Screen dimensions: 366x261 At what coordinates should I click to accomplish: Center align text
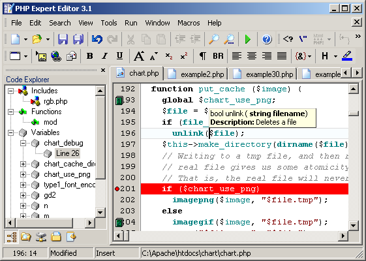click(252, 56)
